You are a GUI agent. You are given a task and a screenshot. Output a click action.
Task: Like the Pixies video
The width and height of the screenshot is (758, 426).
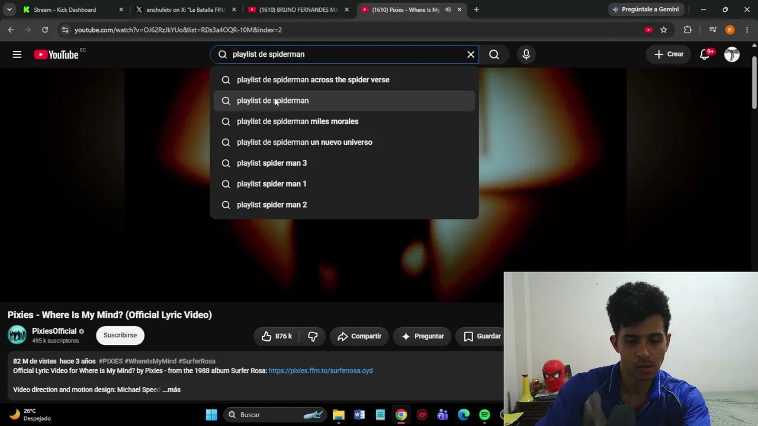(x=277, y=336)
